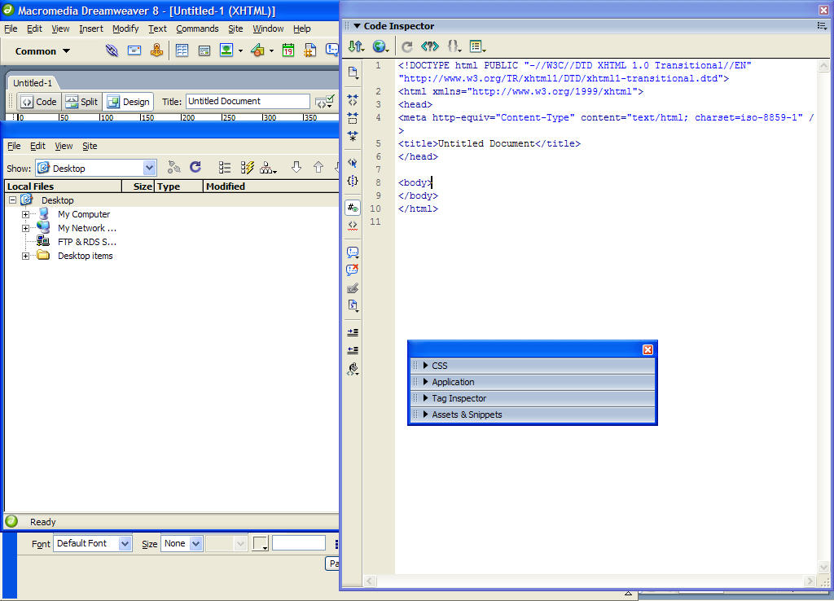Click the Balance Braces icon
Image resolution: width=834 pixels, height=601 pixels.
click(353, 181)
